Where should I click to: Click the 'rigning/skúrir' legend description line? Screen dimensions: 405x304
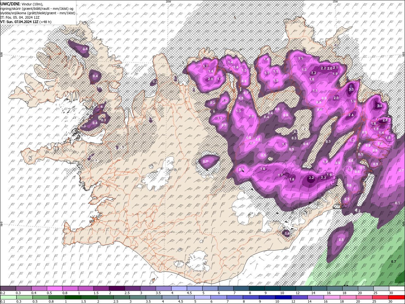pos(37,8)
